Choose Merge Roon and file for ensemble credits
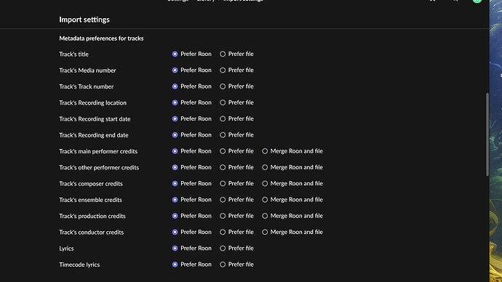The width and height of the screenshot is (502, 282). click(265, 200)
